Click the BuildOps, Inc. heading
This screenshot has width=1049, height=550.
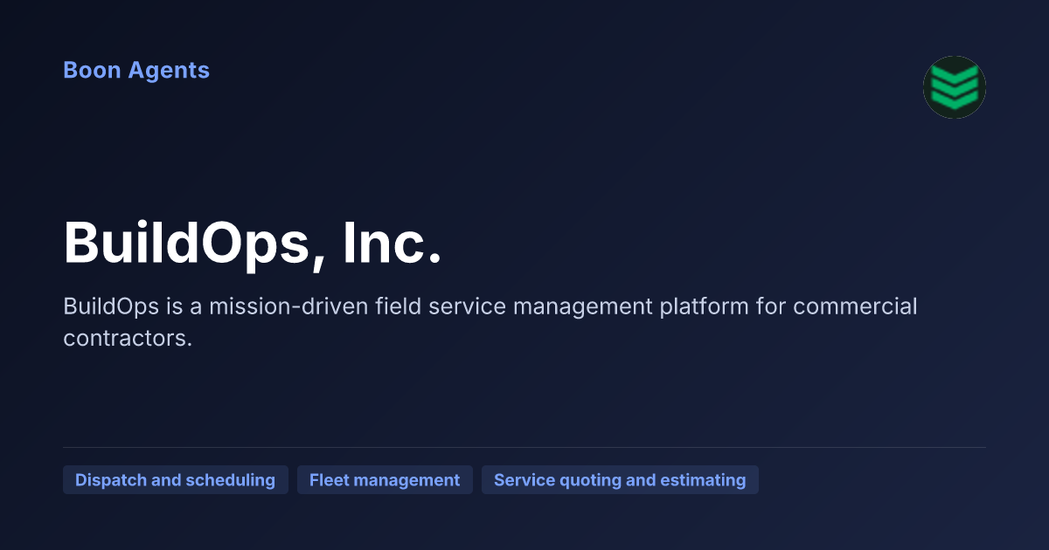(x=254, y=243)
